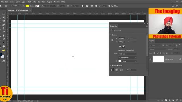The width and height of the screenshot is (182, 102).
Task: Toggle the layer filter on/off switch
Action: [x=180, y=45]
